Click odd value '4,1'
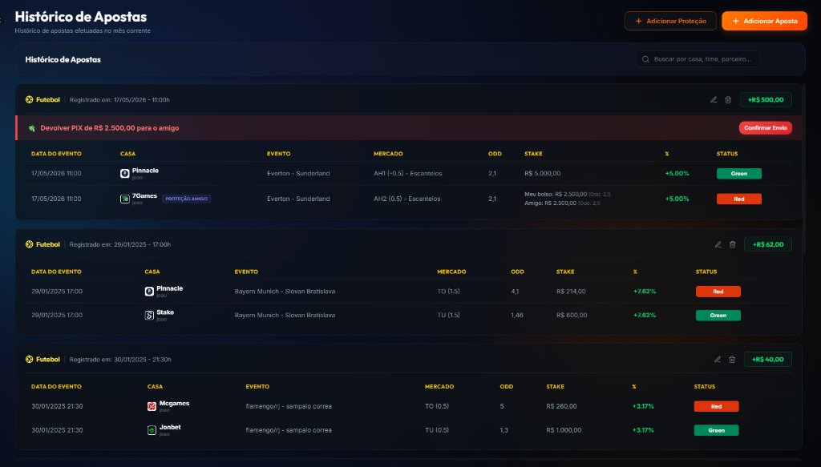 (515, 292)
